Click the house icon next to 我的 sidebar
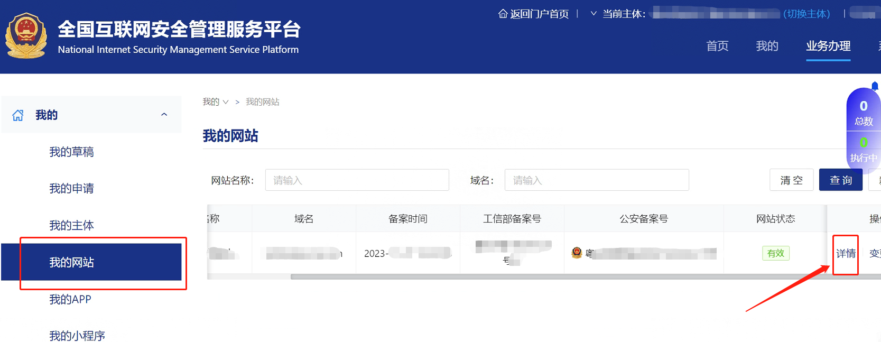881x342 pixels. 18,115
